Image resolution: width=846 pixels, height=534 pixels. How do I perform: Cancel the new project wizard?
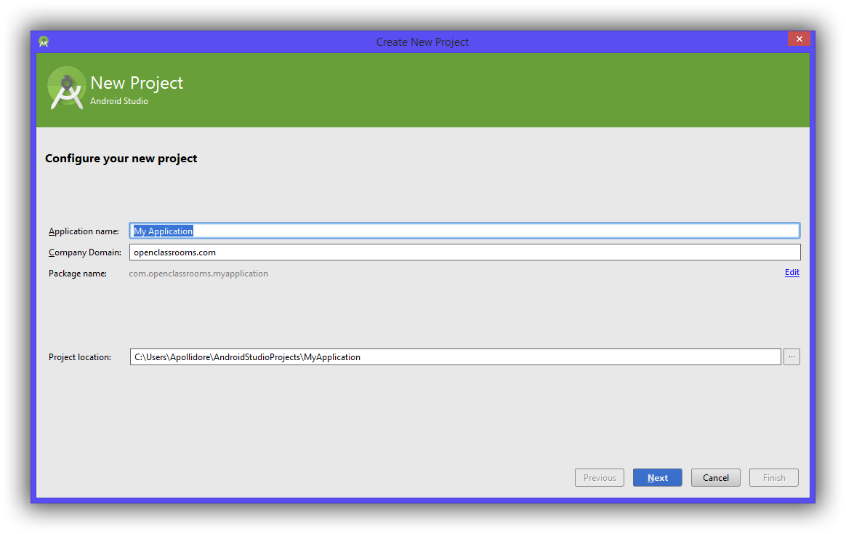click(x=716, y=478)
